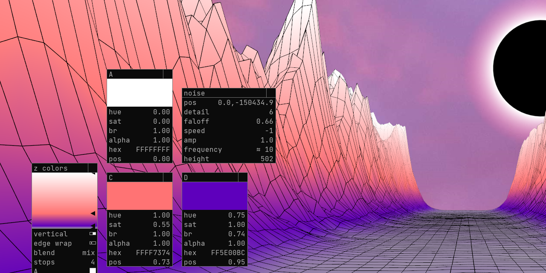Image resolution: width=546 pixels, height=273 pixels.
Task: Click the noise speed value -1
Action: click(x=269, y=131)
